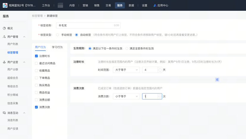
Task: Click the 消息互动 chat icon
Action: coord(4,113)
